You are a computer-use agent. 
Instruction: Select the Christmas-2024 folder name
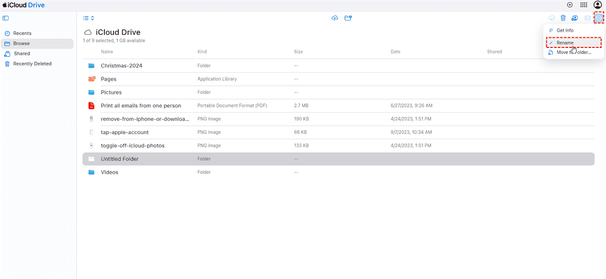coord(122,66)
